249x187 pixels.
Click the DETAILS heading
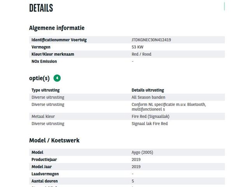pyautogui.click(x=41, y=8)
